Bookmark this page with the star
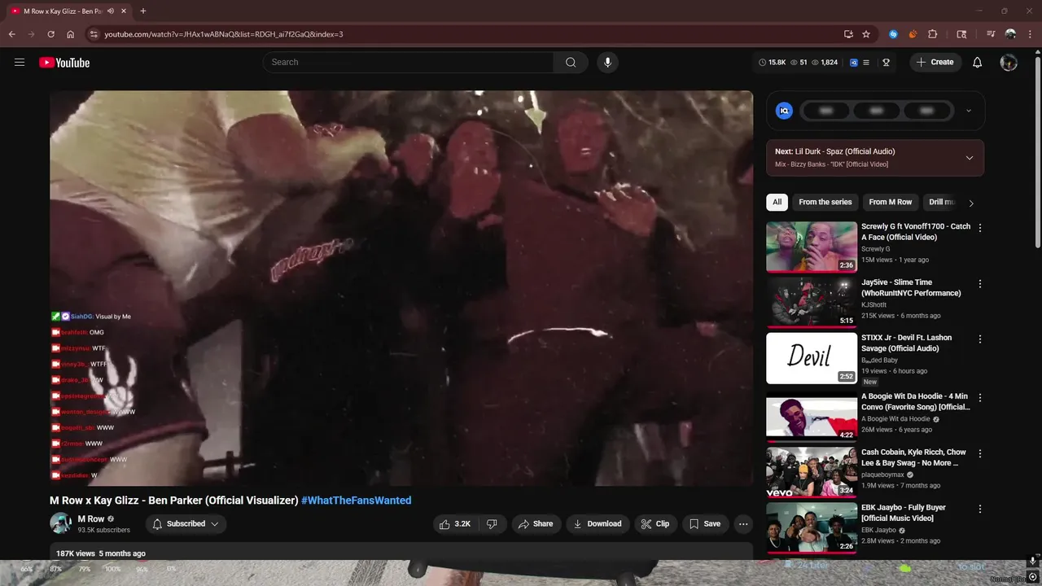The height and width of the screenshot is (586, 1042). point(866,34)
